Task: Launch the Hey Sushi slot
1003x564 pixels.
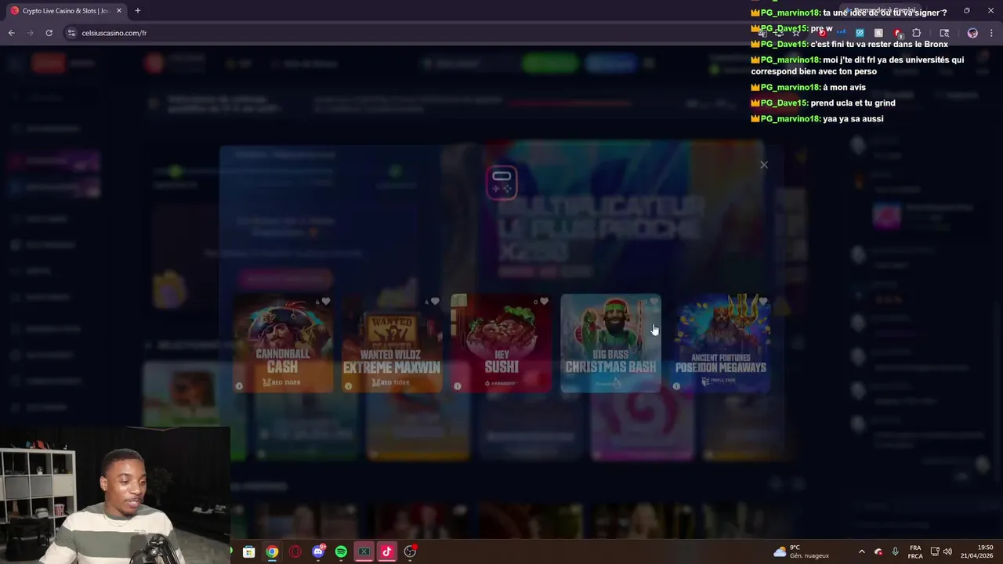Action: pos(501,343)
